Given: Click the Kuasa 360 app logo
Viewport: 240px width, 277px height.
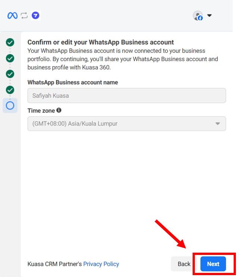Looking at the screenshot, I should tap(35, 16).
